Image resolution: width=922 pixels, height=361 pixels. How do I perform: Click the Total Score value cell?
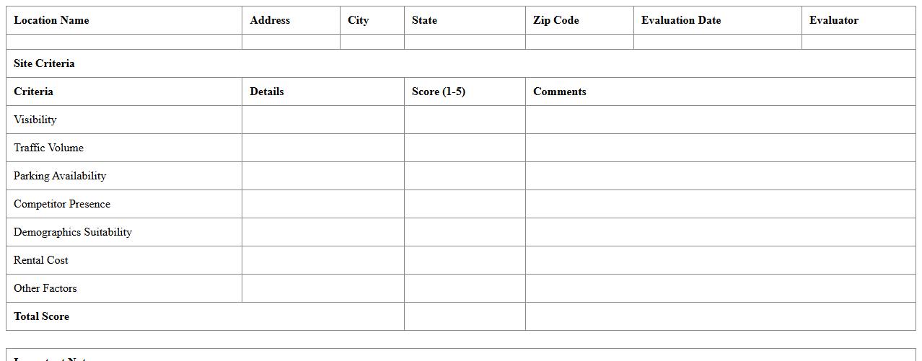465,316
